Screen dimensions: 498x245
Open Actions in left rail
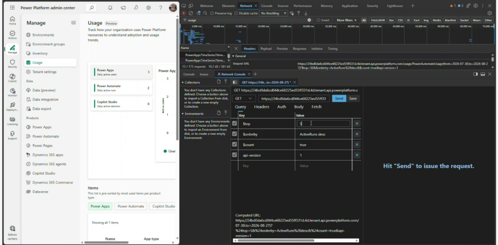(12, 35)
